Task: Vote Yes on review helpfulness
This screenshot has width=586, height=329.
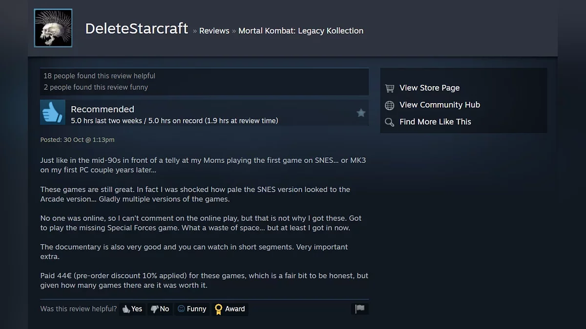Action: (132, 309)
